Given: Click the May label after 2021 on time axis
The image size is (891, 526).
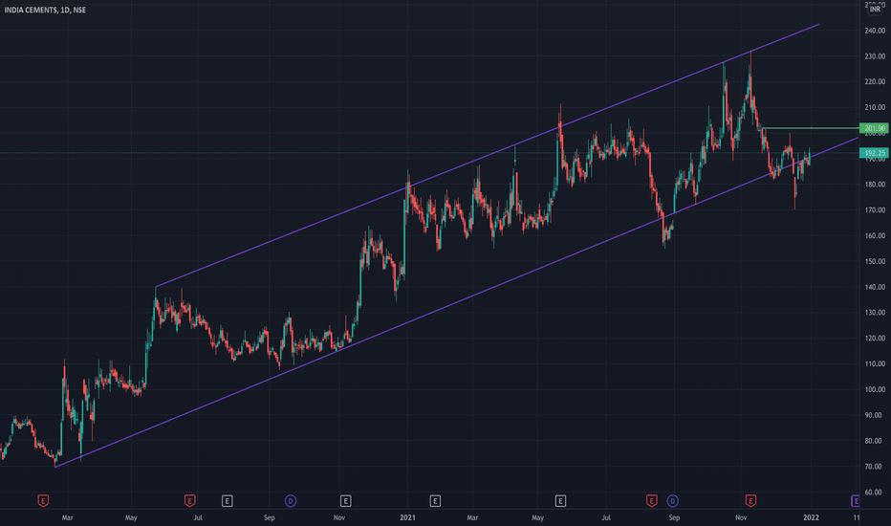Looking at the screenshot, I should (x=537, y=517).
